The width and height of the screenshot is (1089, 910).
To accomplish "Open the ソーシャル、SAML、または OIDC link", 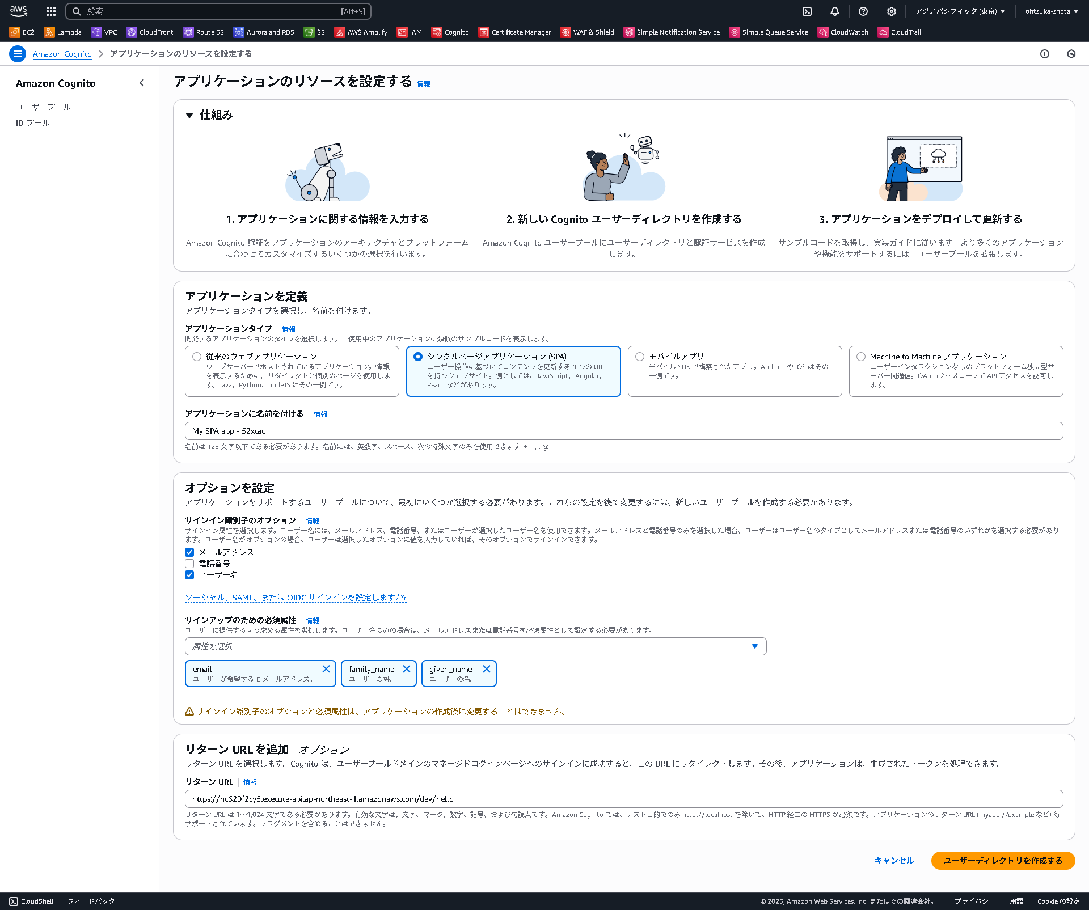I will point(295,597).
